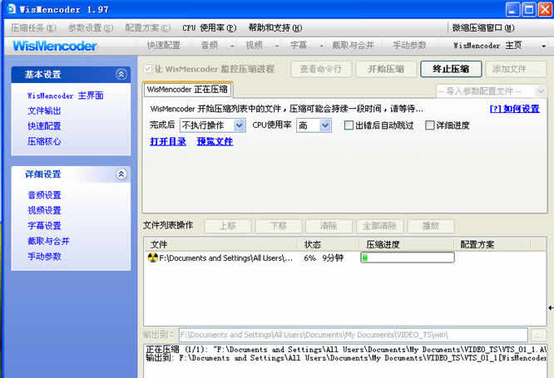Click the browse button next to output path
The height and width of the screenshot is (378, 554).
(x=539, y=335)
